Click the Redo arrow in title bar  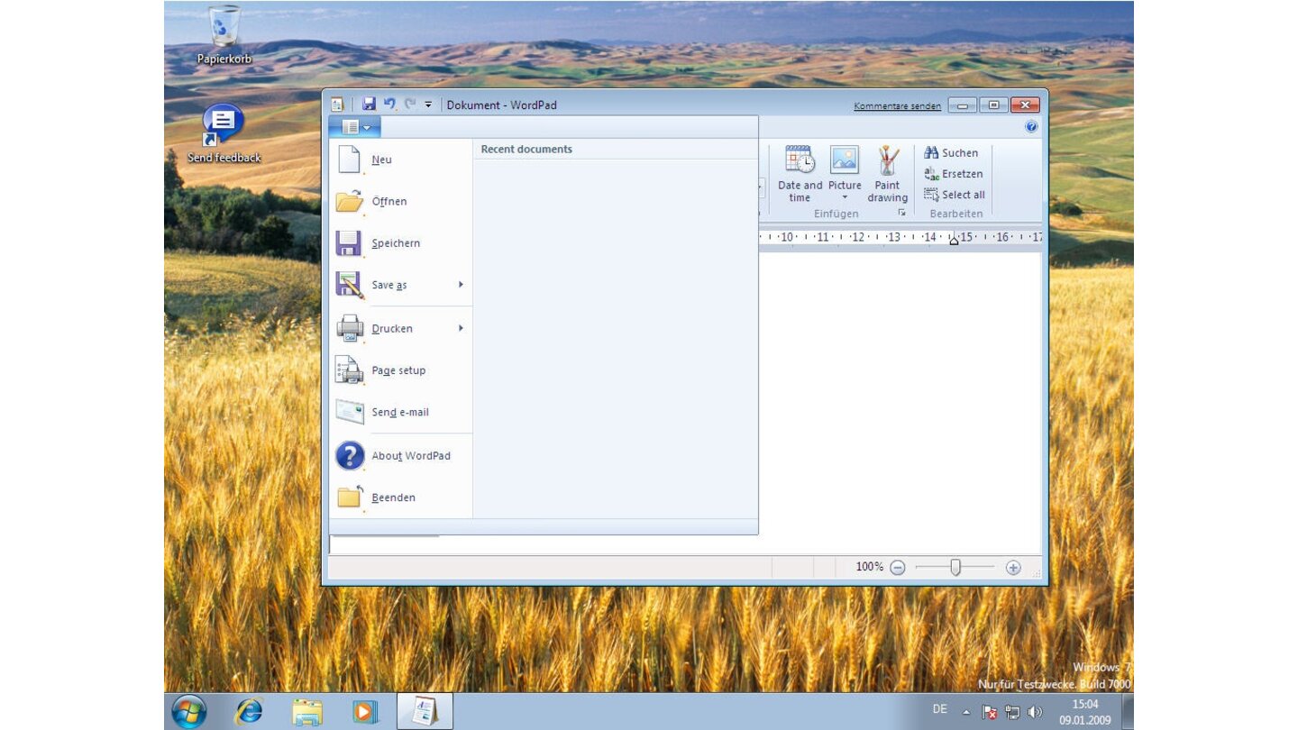[410, 105]
